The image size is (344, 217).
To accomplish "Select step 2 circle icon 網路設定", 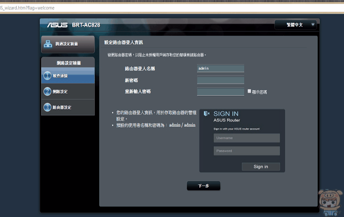I will click(x=47, y=91).
